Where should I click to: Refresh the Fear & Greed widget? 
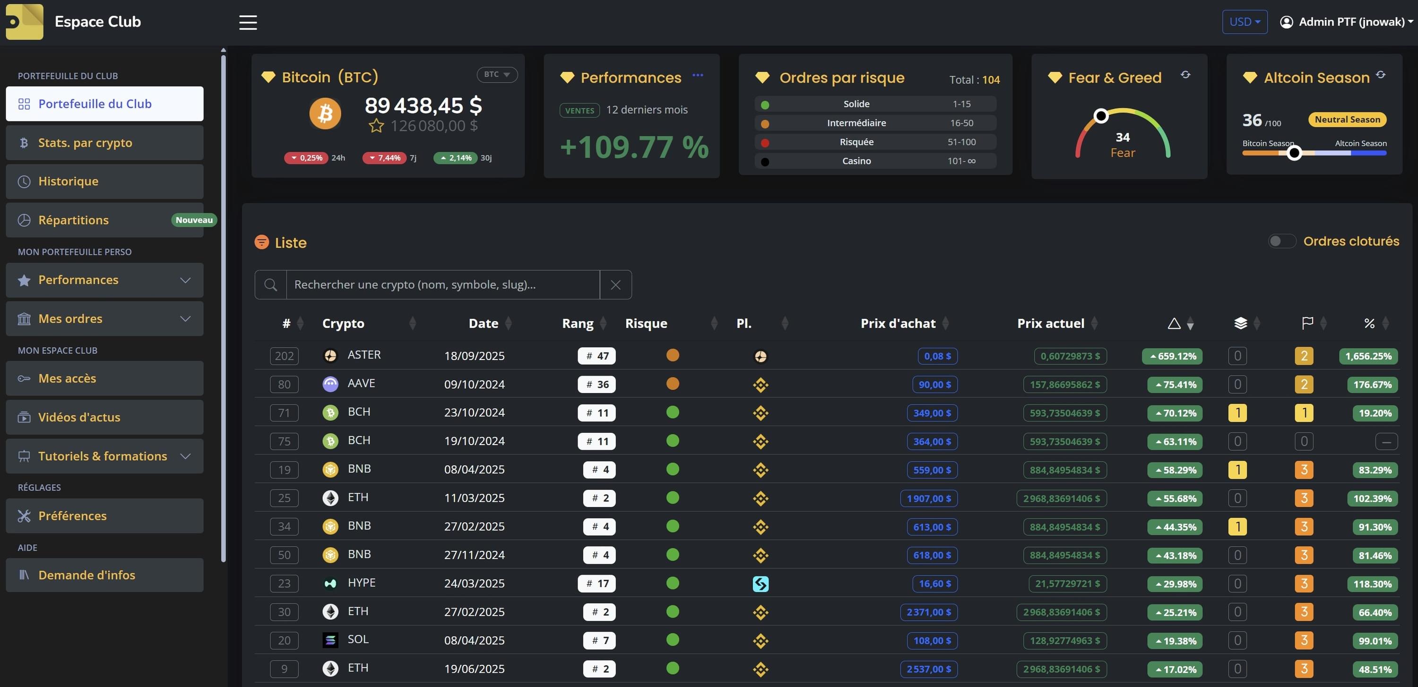coord(1185,75)
